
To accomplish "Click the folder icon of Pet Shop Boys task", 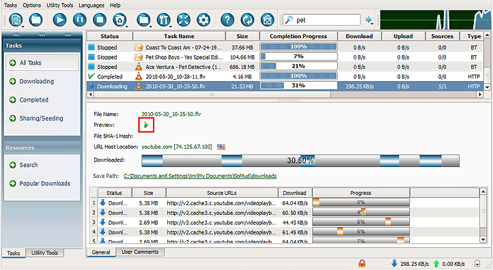I will pyautogui.click(x=139, y=57).
